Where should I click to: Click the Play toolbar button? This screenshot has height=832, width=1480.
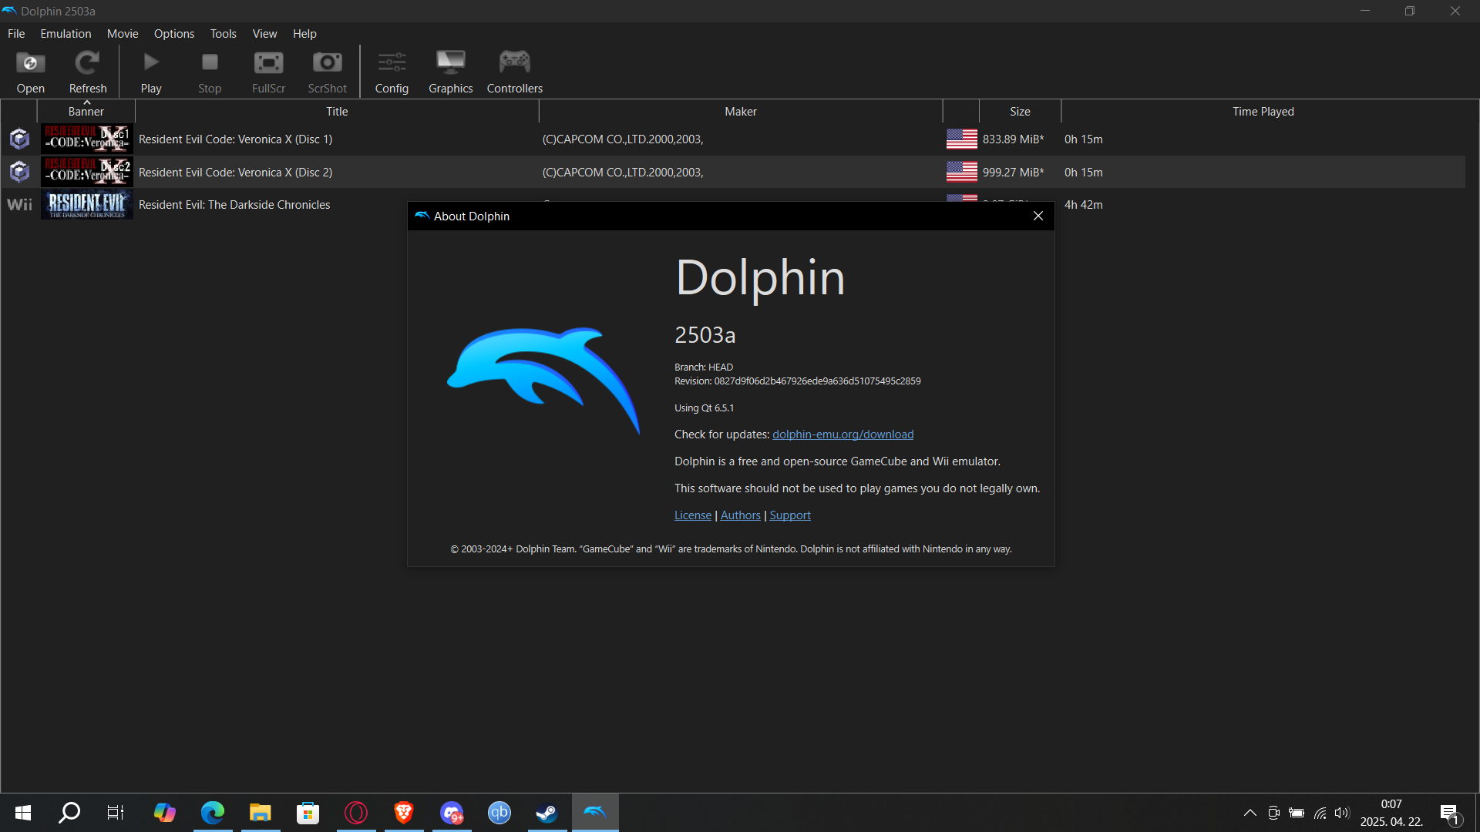pyautogui.click(x=151, y=72)
